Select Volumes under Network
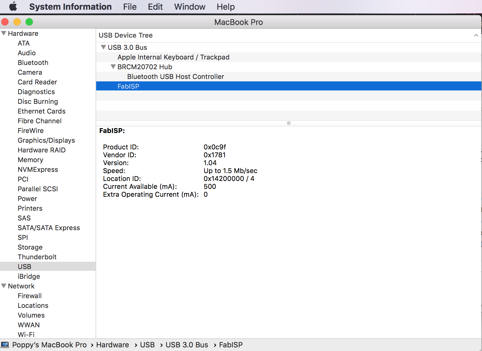The width and height of the screenshot is (482, 351). pyautogui.click(x=31, y=315)
